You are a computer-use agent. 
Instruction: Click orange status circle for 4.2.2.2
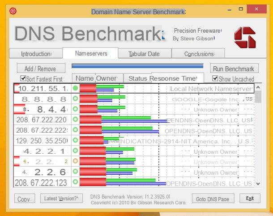(75, 161)
